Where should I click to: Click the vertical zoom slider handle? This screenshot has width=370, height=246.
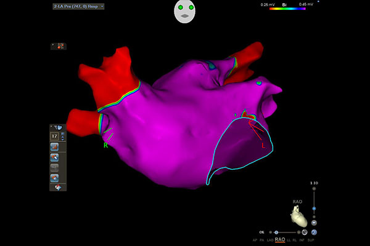click(314, 208)
